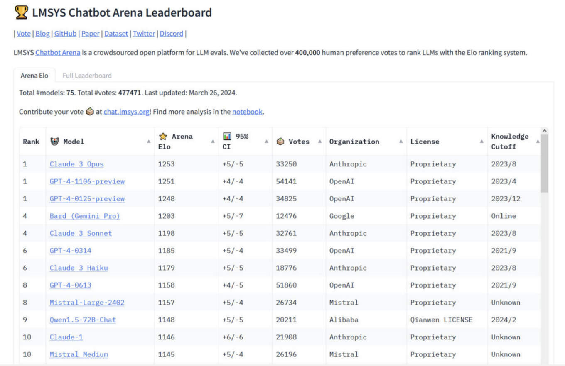Open Mistral Medium model link
The image size is (565, 366).
click(79, 354)
